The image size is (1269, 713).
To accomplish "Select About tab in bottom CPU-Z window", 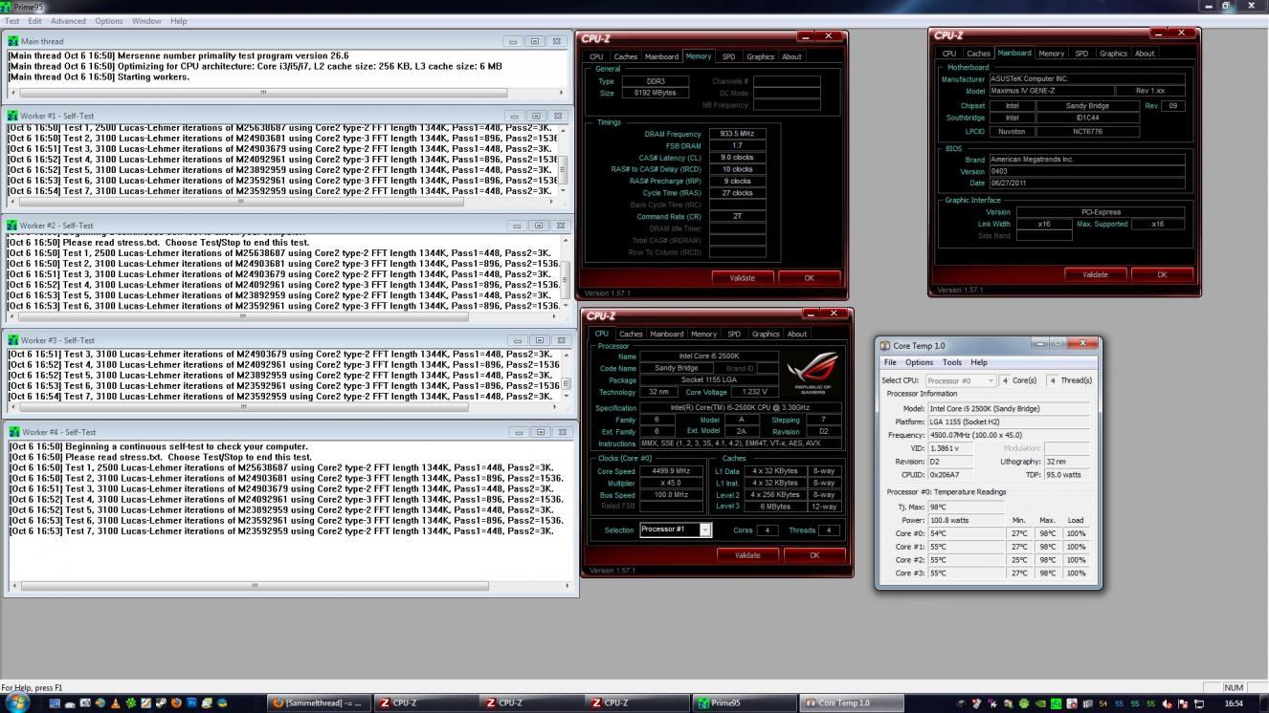I will pos(796,334).
